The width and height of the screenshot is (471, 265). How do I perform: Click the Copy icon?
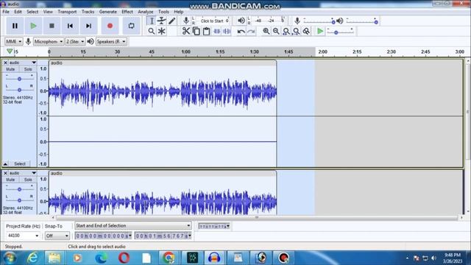coord(196,31)
